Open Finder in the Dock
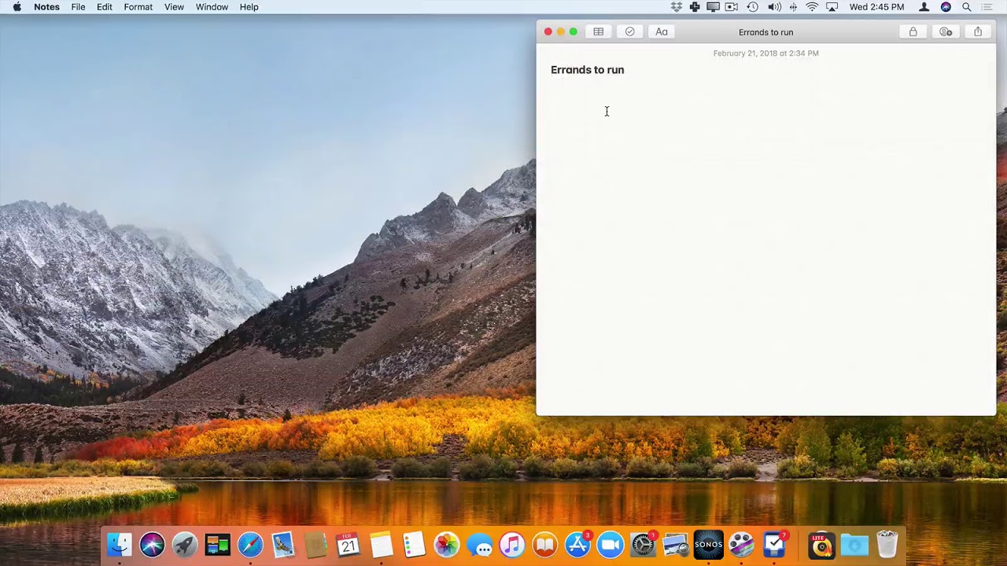Screen dimensions: 1007x566 [x=120, y=545]
